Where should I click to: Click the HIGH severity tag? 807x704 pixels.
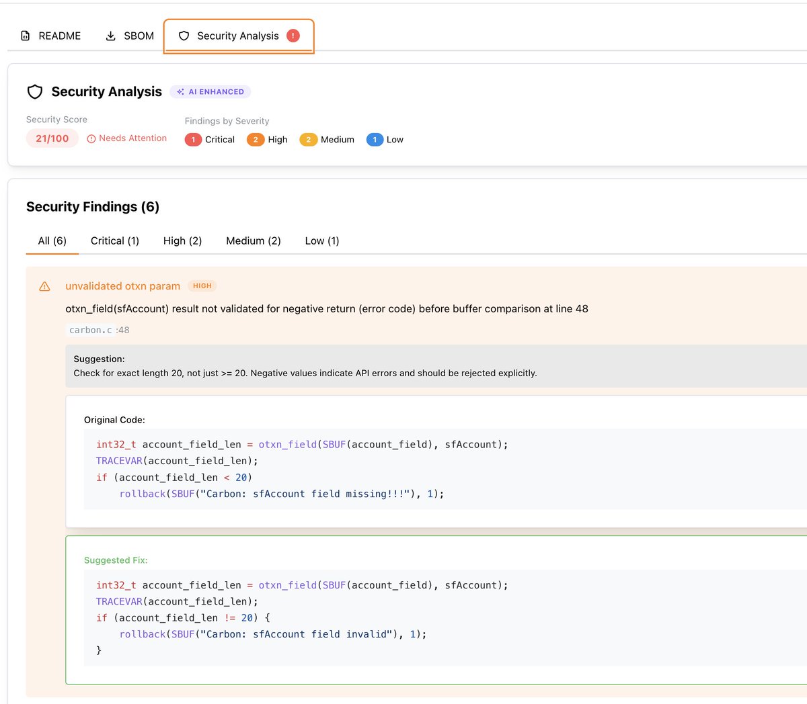tap(202, 286)
